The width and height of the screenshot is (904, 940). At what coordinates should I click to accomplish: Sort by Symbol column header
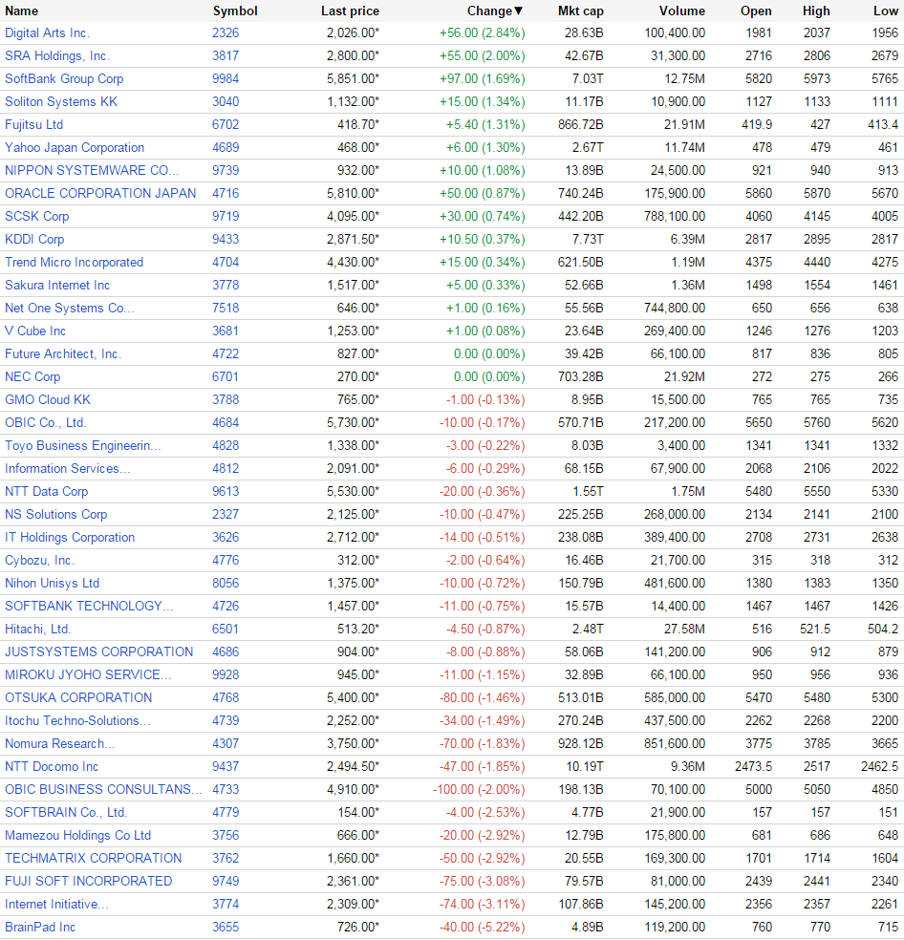click(x=235, y=11)
